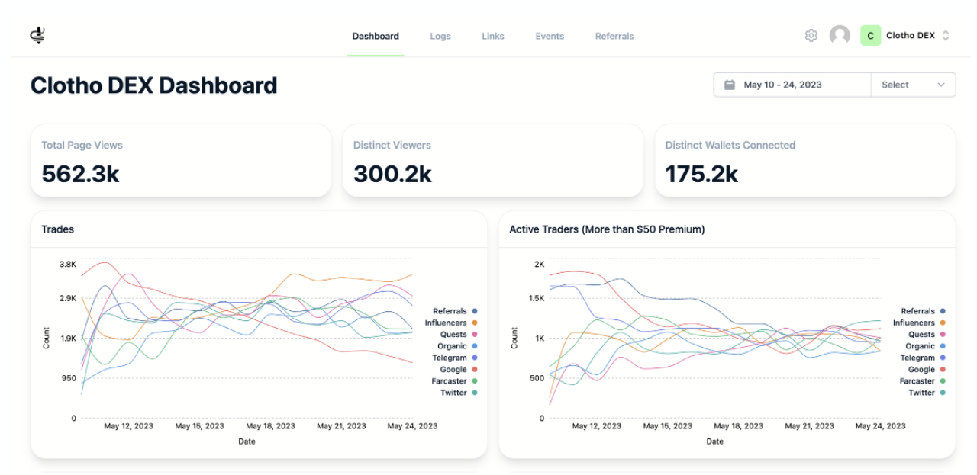Click the user avatar icon
This screenshot has height=475, width=977.
(840, 35)
